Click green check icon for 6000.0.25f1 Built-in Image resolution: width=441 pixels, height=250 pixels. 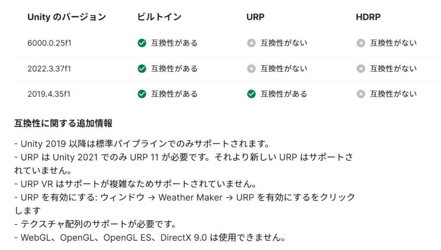[142, 43]
